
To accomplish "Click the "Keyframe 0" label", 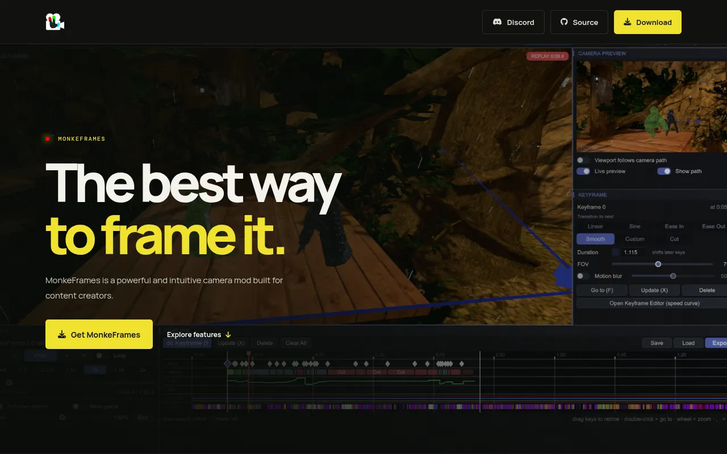I will click(x=591, y=207).
